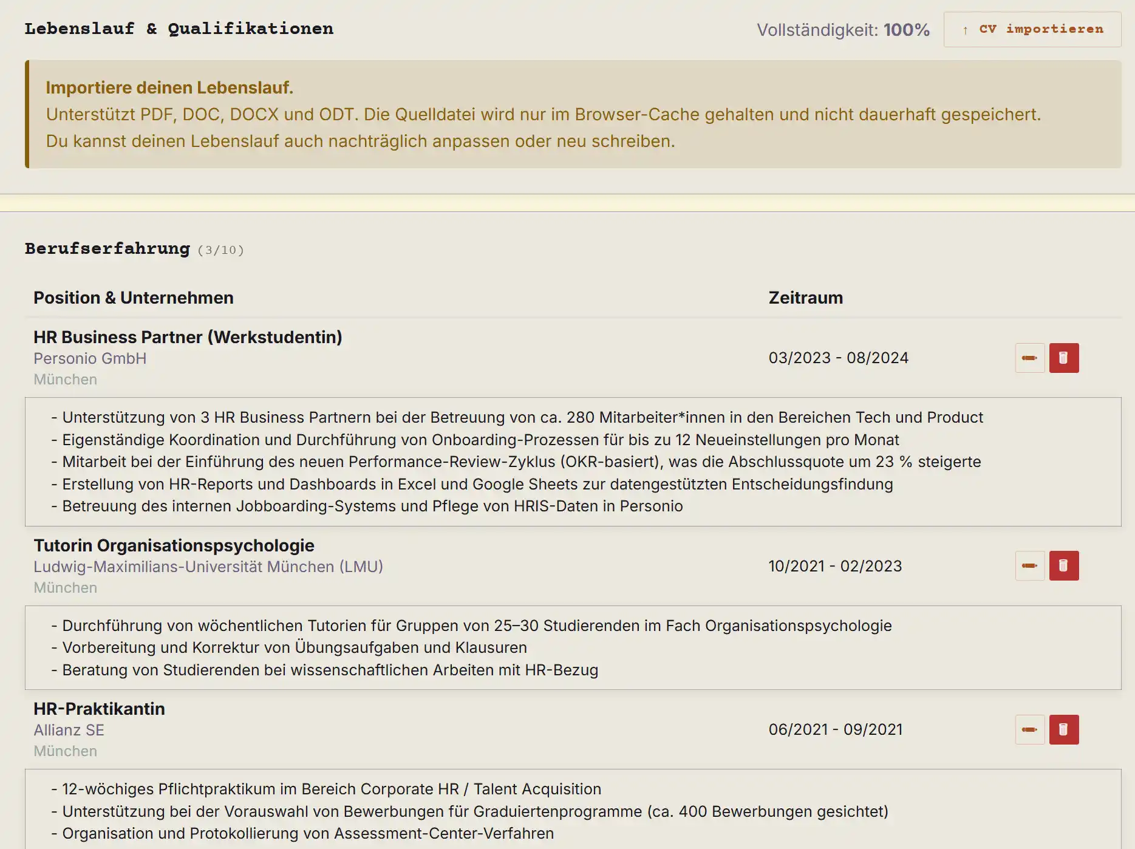Click the date range 10/2021 - 02/2023
Viewport: 1135px width, 849px height.
click(x=835, y=566)
